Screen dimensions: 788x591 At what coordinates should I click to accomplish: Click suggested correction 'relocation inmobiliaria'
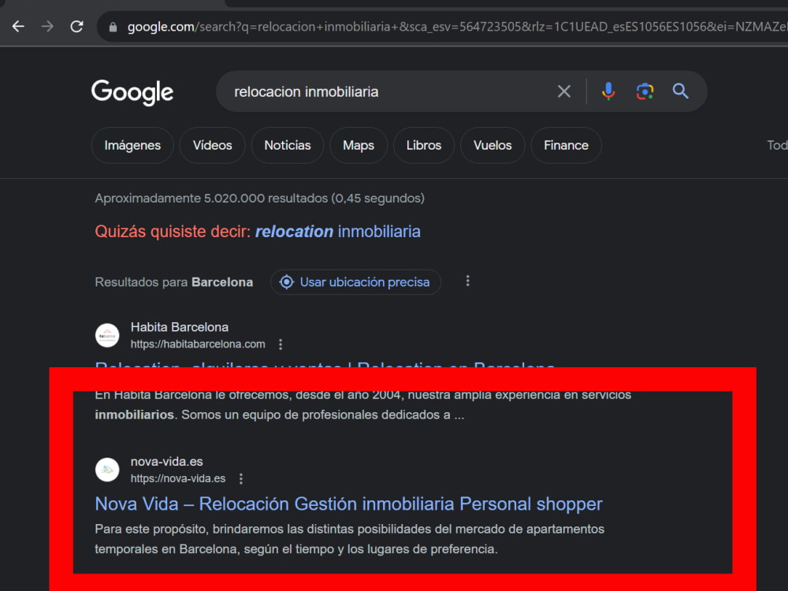[x=338, y=232]
